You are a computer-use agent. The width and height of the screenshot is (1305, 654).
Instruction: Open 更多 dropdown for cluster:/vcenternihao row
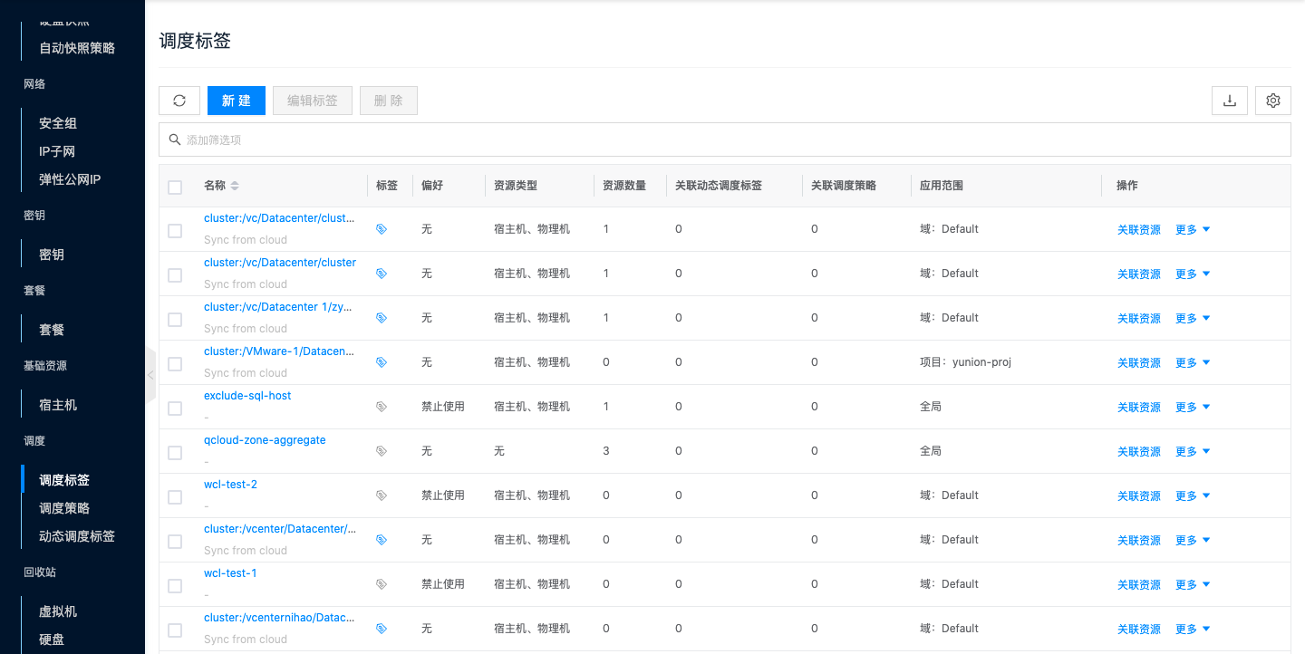point(1193,630)
